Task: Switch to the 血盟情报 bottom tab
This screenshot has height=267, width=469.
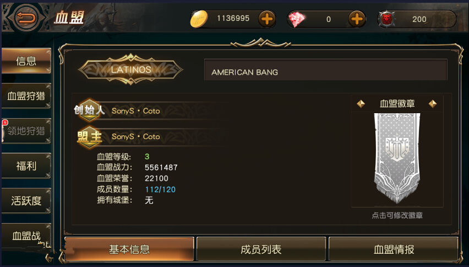Action: [x=394, y=249]
